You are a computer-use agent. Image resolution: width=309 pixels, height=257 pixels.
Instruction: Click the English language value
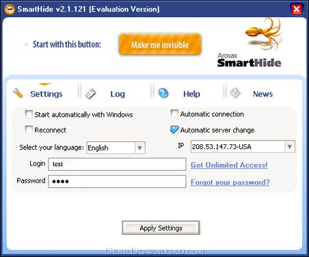click(x=98, y=148)
